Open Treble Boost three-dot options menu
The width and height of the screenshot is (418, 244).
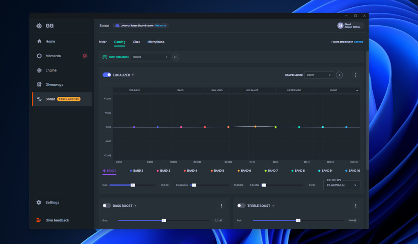coord(356,206)
